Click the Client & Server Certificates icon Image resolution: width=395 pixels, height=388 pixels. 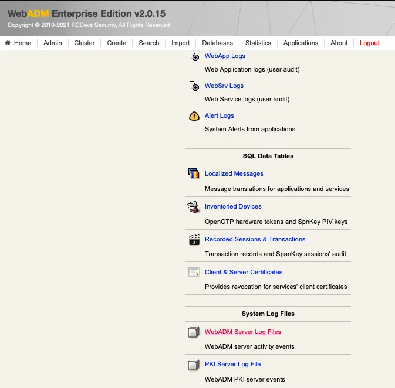(x=194, y=272)
